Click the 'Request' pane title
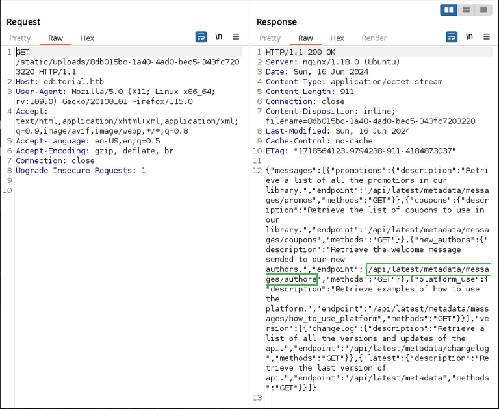The width and height of the screenshot is (499, 409). (x=23, y=22)
